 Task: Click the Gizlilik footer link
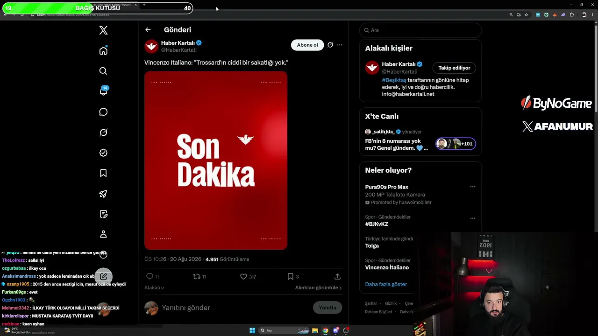pyautogui.click(x=391, y=303)
